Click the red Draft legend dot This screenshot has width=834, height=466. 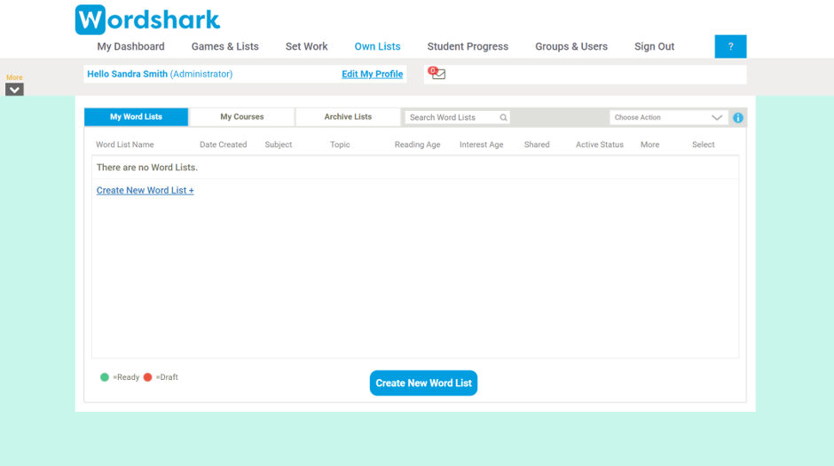(x=148, y=377)
